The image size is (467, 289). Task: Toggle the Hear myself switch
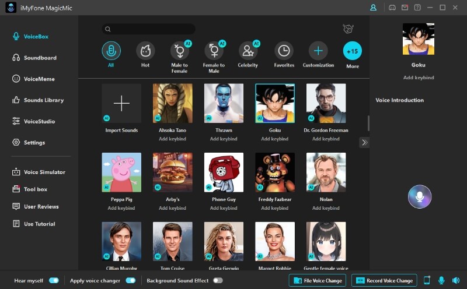tap(54, 280)
